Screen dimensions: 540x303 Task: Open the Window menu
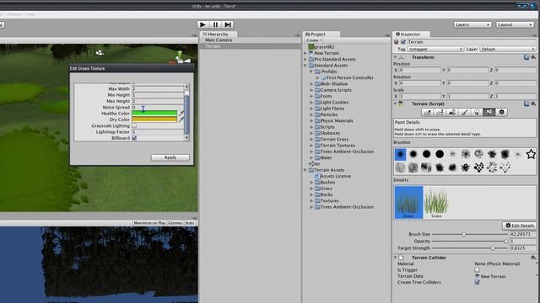click(x=14, y=14)
